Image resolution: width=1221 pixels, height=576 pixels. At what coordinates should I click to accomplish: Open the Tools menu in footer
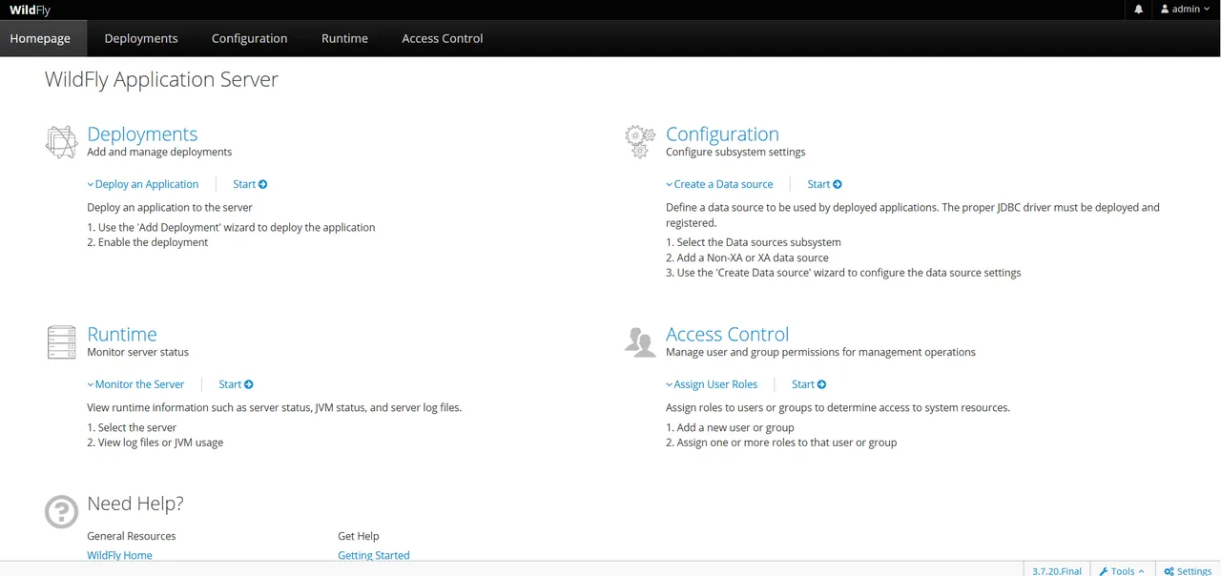(1122, 570)
